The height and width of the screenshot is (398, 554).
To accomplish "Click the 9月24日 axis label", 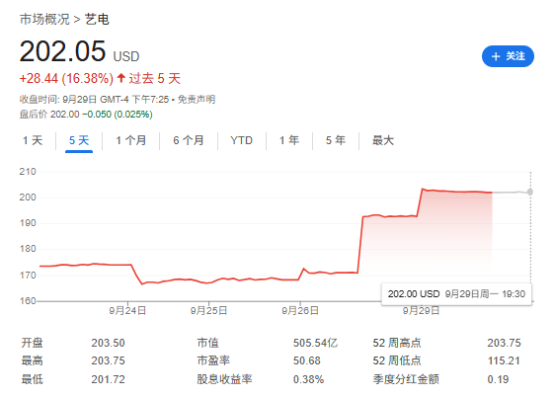I will [127, 311].
